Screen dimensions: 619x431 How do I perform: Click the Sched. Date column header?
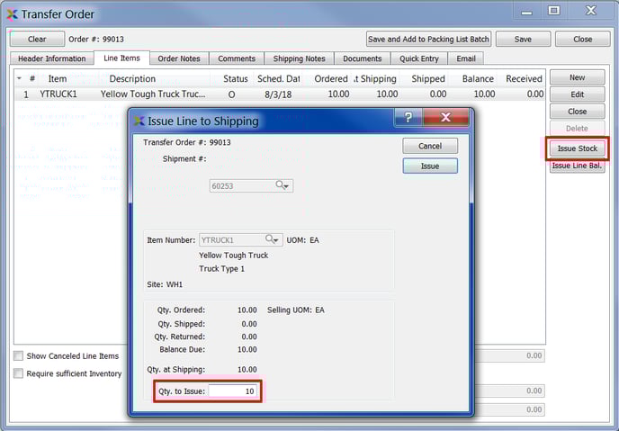tap(277, 79)
